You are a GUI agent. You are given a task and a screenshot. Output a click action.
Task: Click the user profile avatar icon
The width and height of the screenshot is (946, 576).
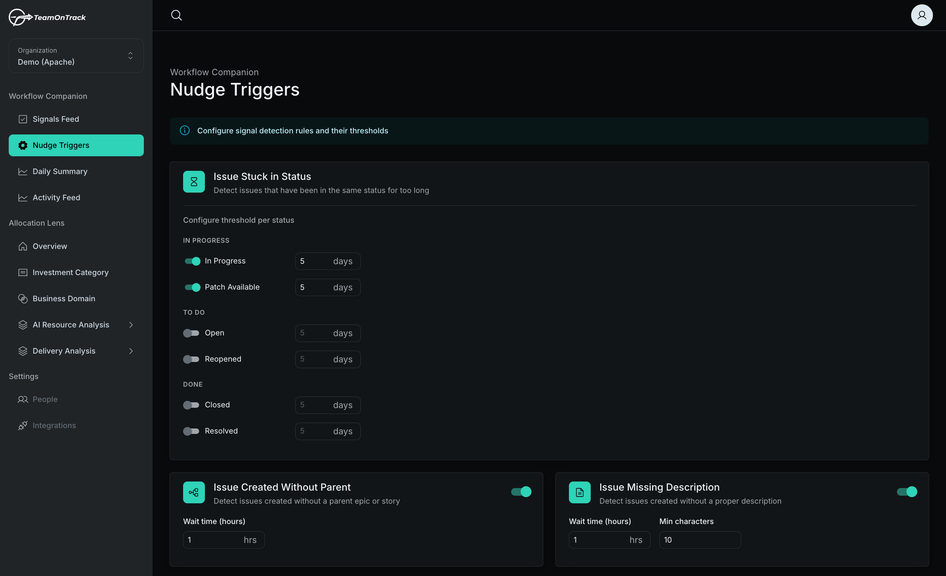(x=922, y=15)
